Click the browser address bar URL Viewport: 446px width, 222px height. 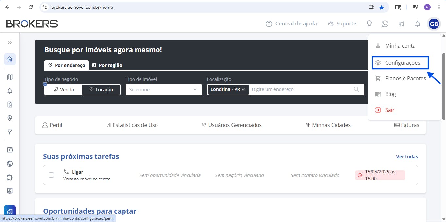(x=82, y=7)
